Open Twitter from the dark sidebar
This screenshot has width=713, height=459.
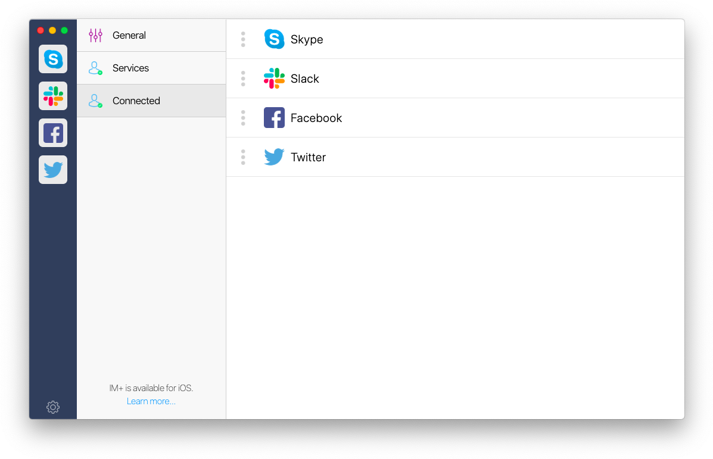(x=53, y=170)
